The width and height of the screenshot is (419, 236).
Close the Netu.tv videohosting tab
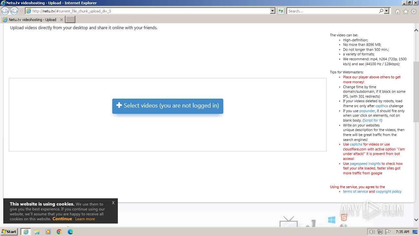click(x=61, y=20)
